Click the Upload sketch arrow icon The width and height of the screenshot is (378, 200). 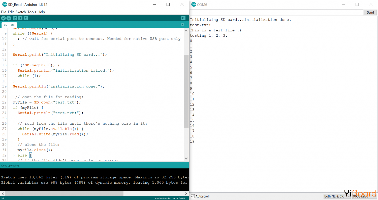point(9,18)
